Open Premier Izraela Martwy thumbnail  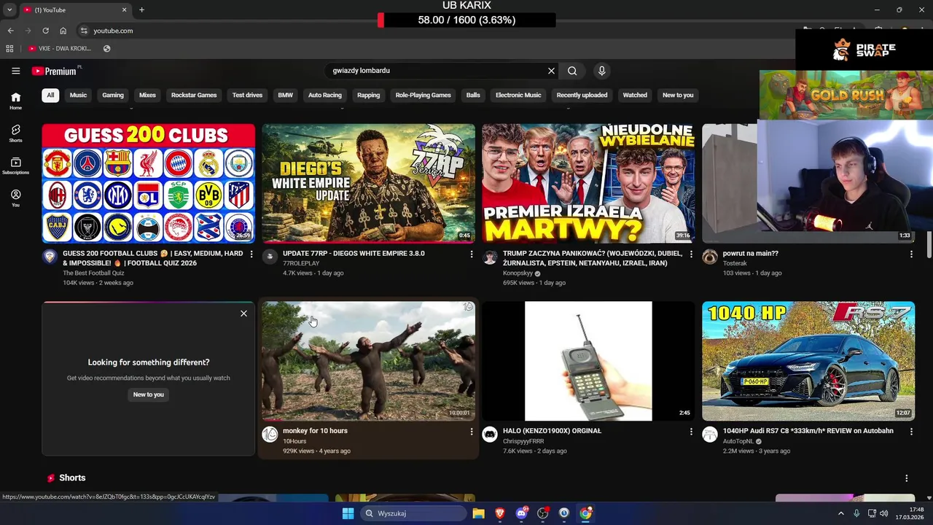588,183
